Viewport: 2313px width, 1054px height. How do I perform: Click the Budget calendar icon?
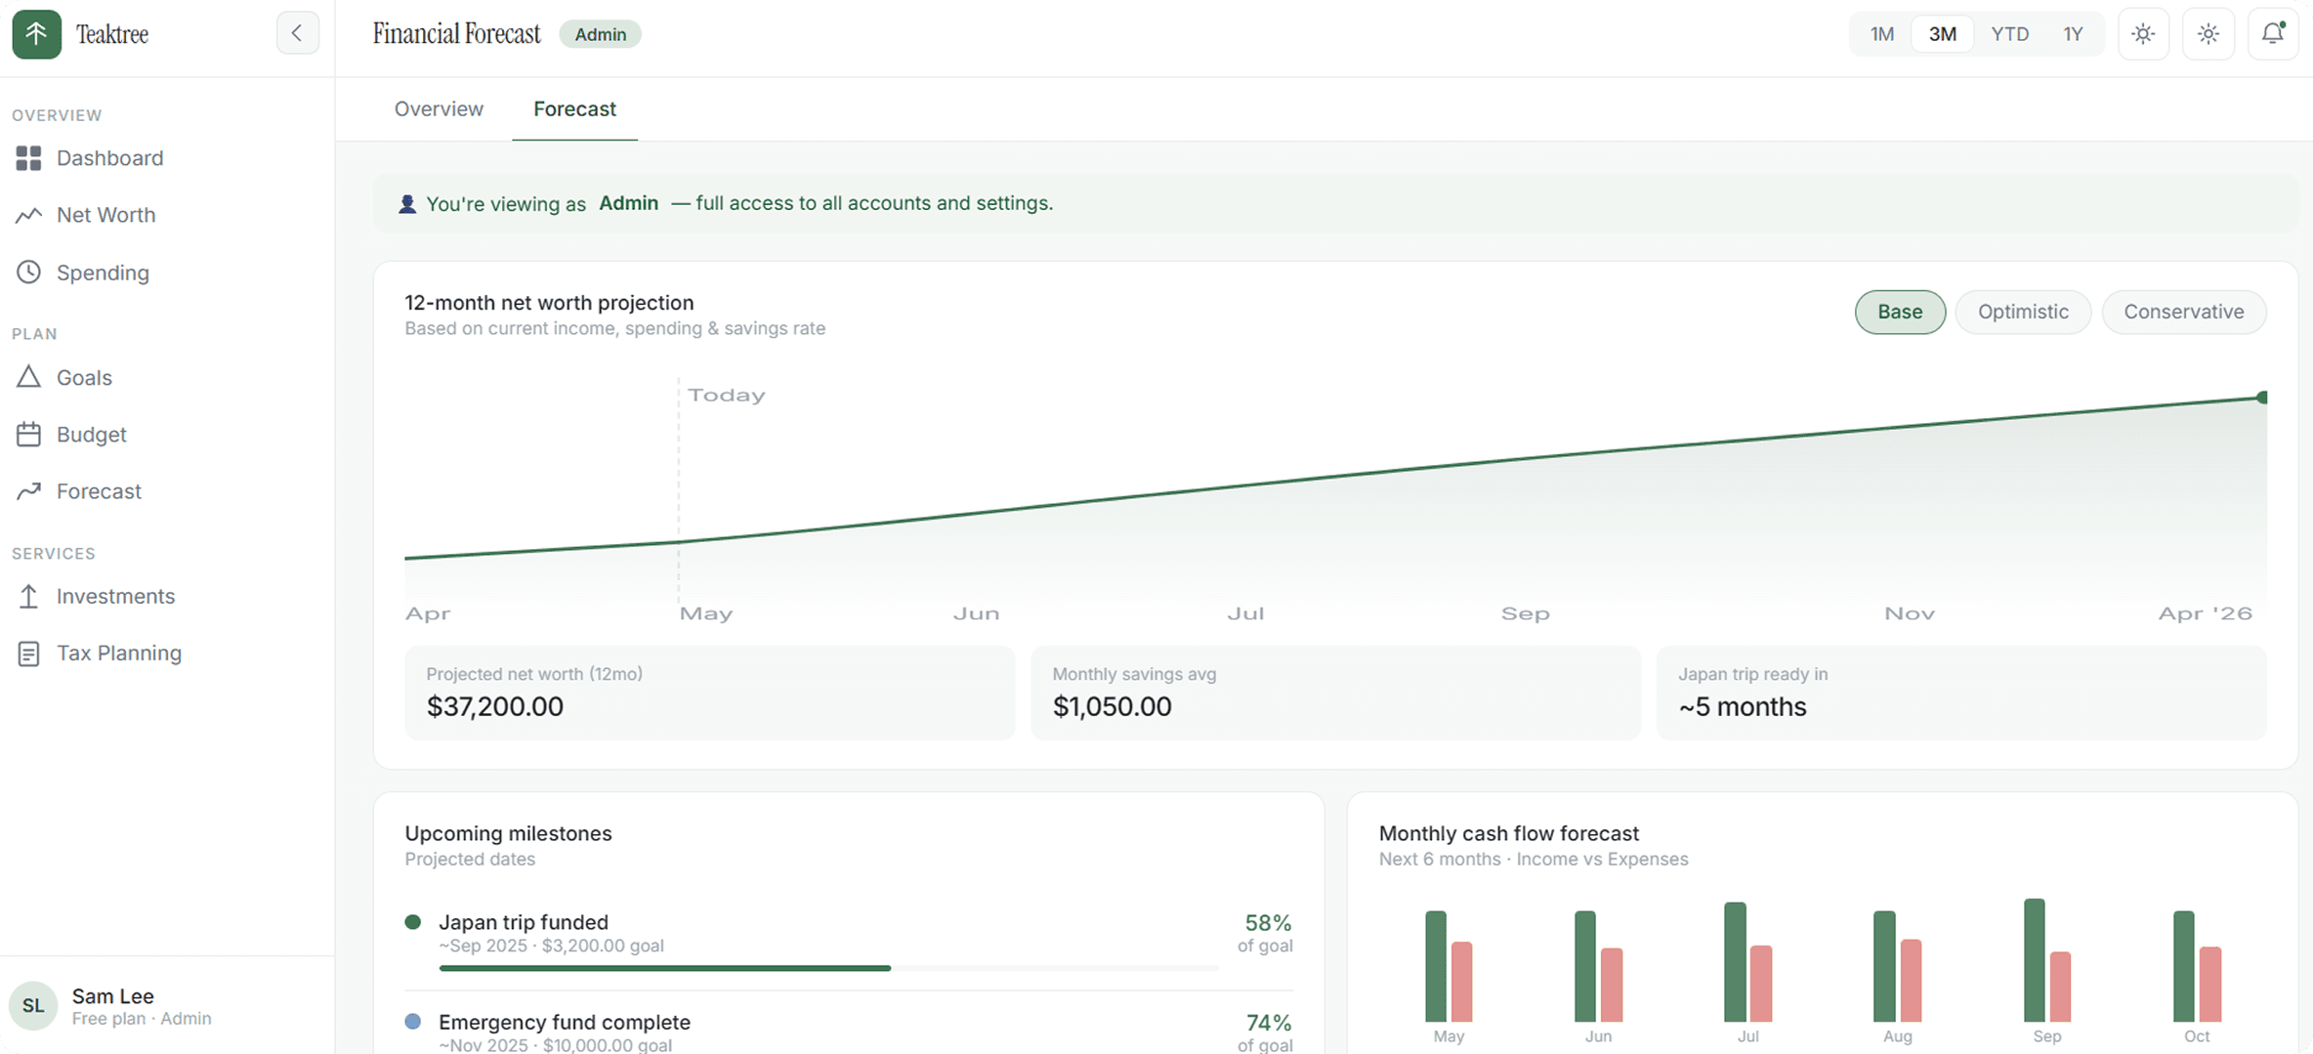coord(28,434)
